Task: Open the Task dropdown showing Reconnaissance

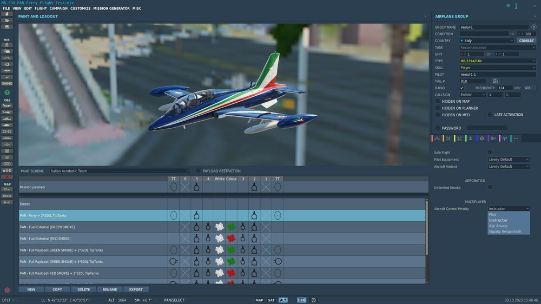Action: pos(498,47)
